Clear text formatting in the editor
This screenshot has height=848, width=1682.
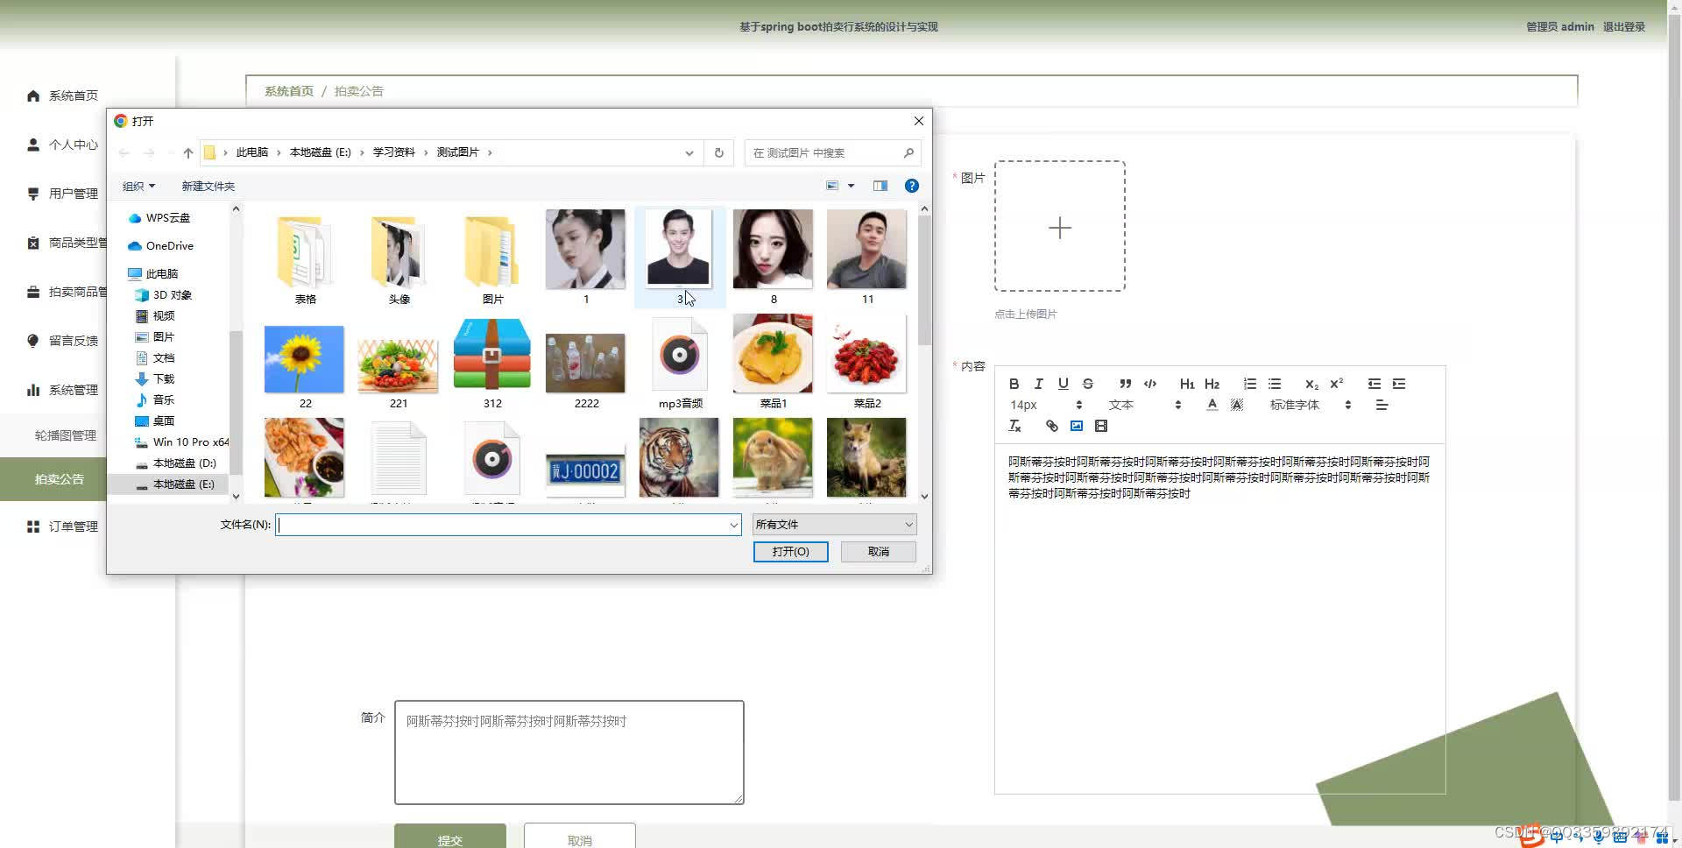1014,426
